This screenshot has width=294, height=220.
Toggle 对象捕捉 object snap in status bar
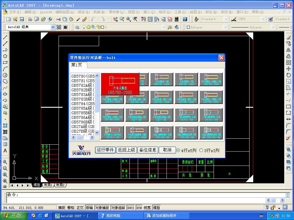click(102, 208)
